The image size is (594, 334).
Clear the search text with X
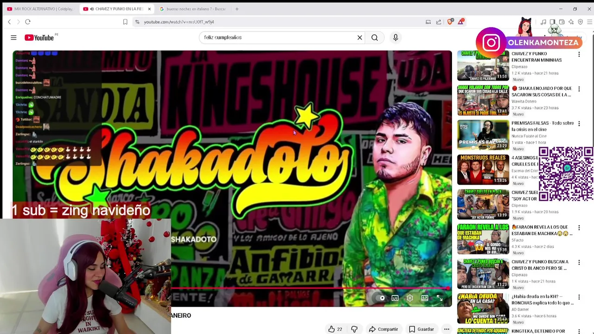click(x=360, y=38)
